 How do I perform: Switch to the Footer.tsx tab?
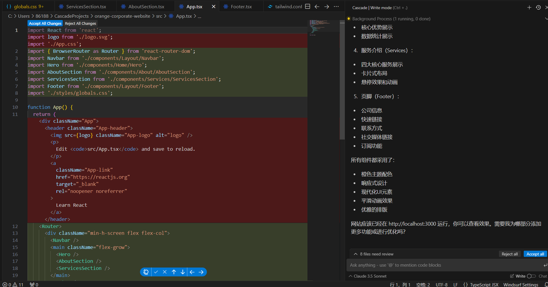[241, 7]
